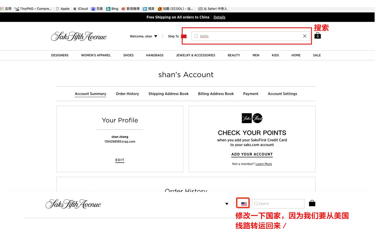382x229 pixels.
Task: Open the Apple bookmark
Action: click(x=63, y=9)
